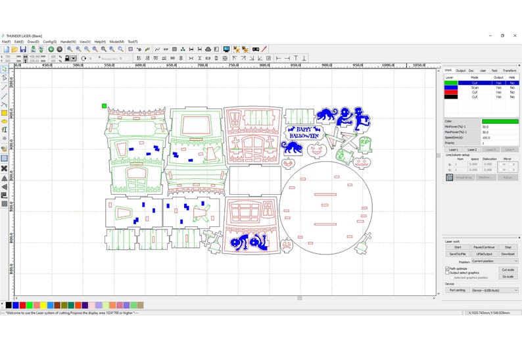Click the align top T-shaped icon
The image size is (522, 348).
tap(296, 59)
